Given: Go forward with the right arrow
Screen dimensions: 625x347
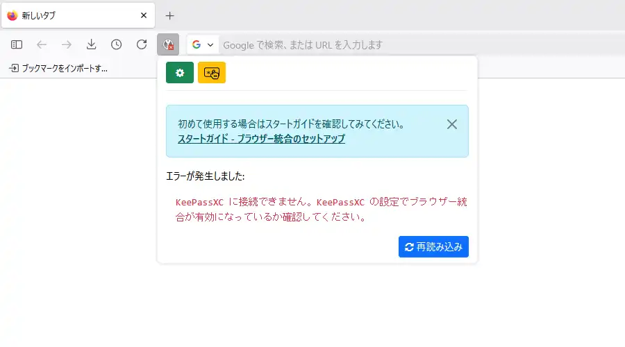Looking at the screenshot, I should [67, 44].
